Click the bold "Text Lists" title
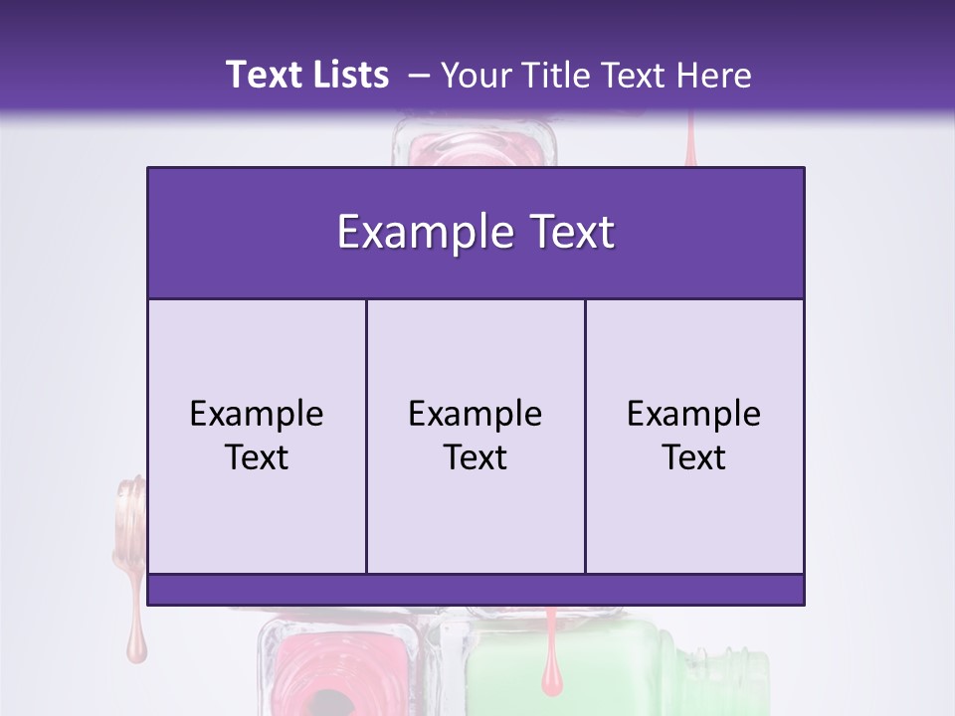This screenshot has height=716, width=955. click(307, 75)
